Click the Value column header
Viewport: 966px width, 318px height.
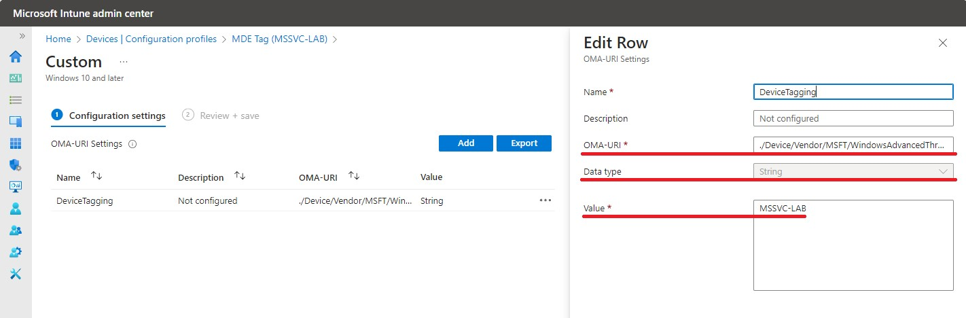(431, 177)
